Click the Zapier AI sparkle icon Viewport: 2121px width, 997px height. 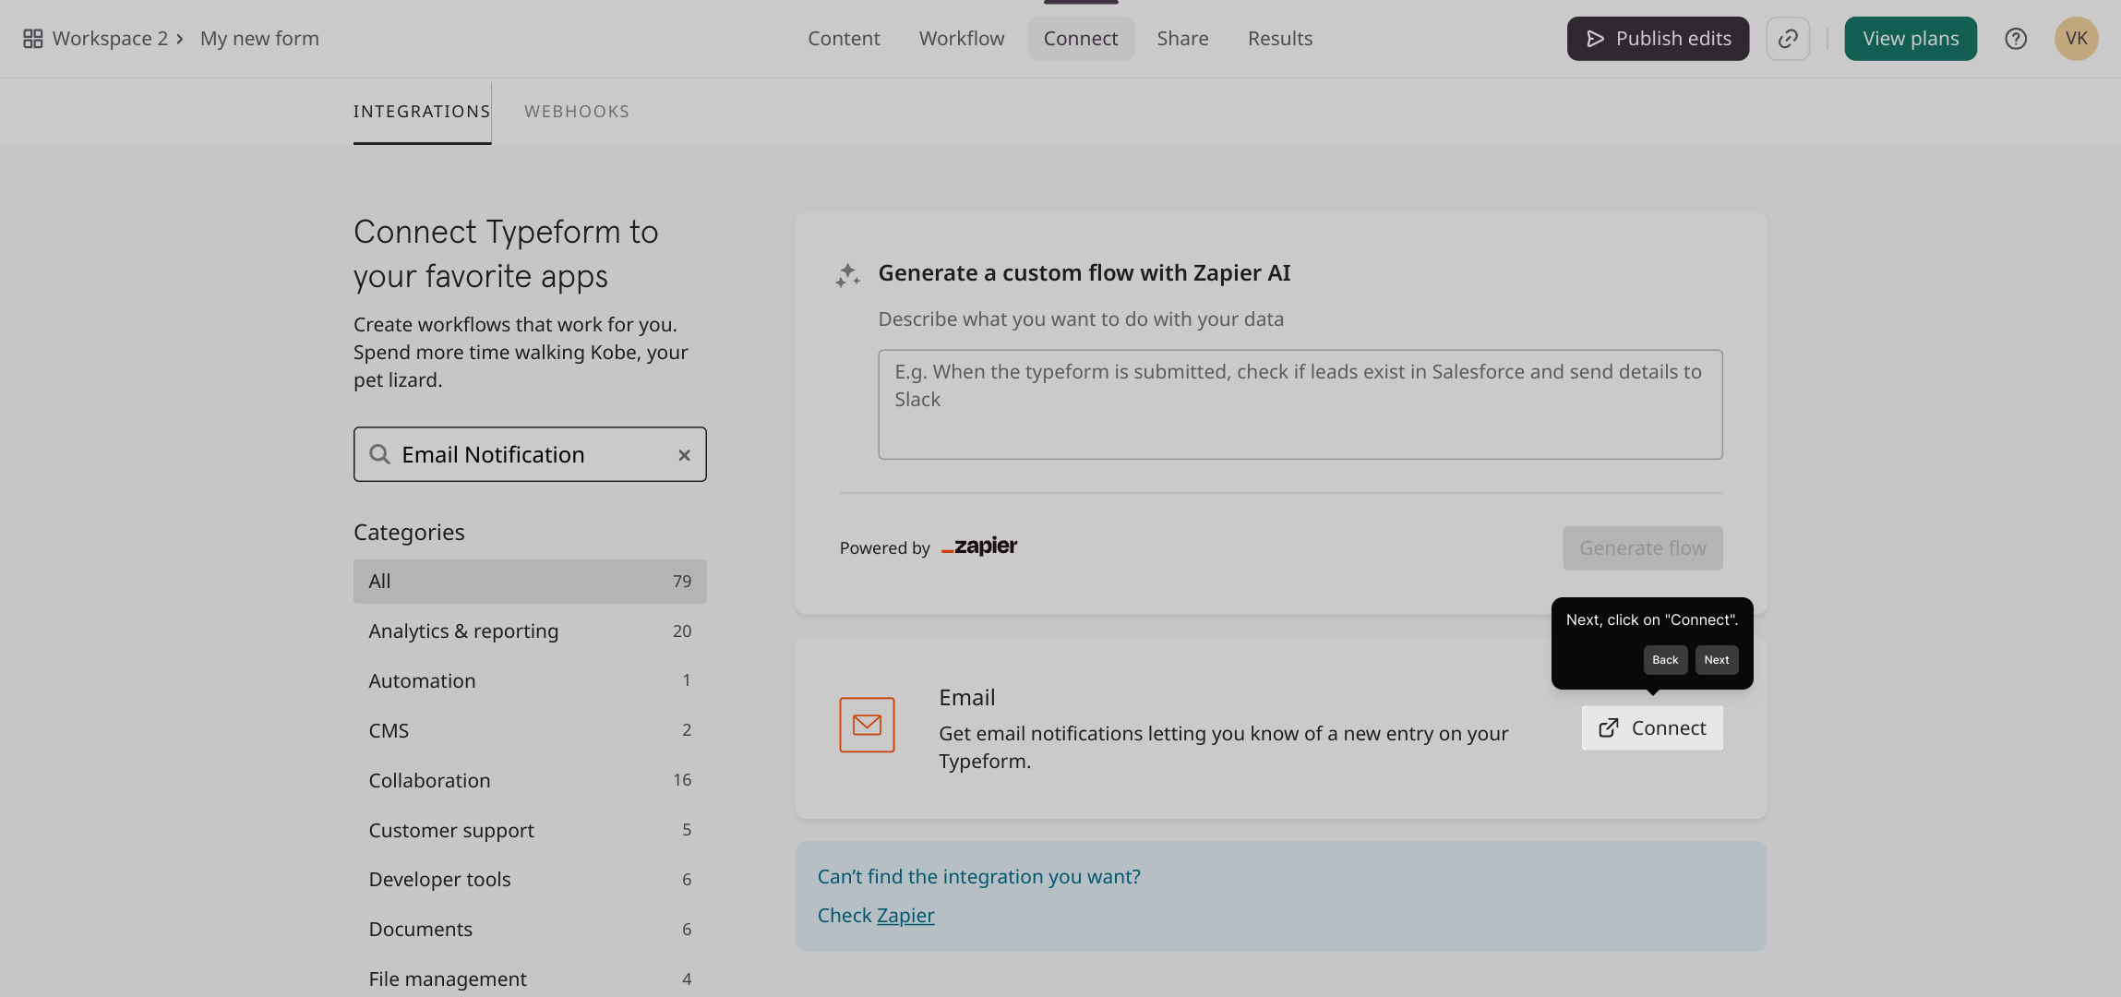pyautogui.click(x=847, y=275)
